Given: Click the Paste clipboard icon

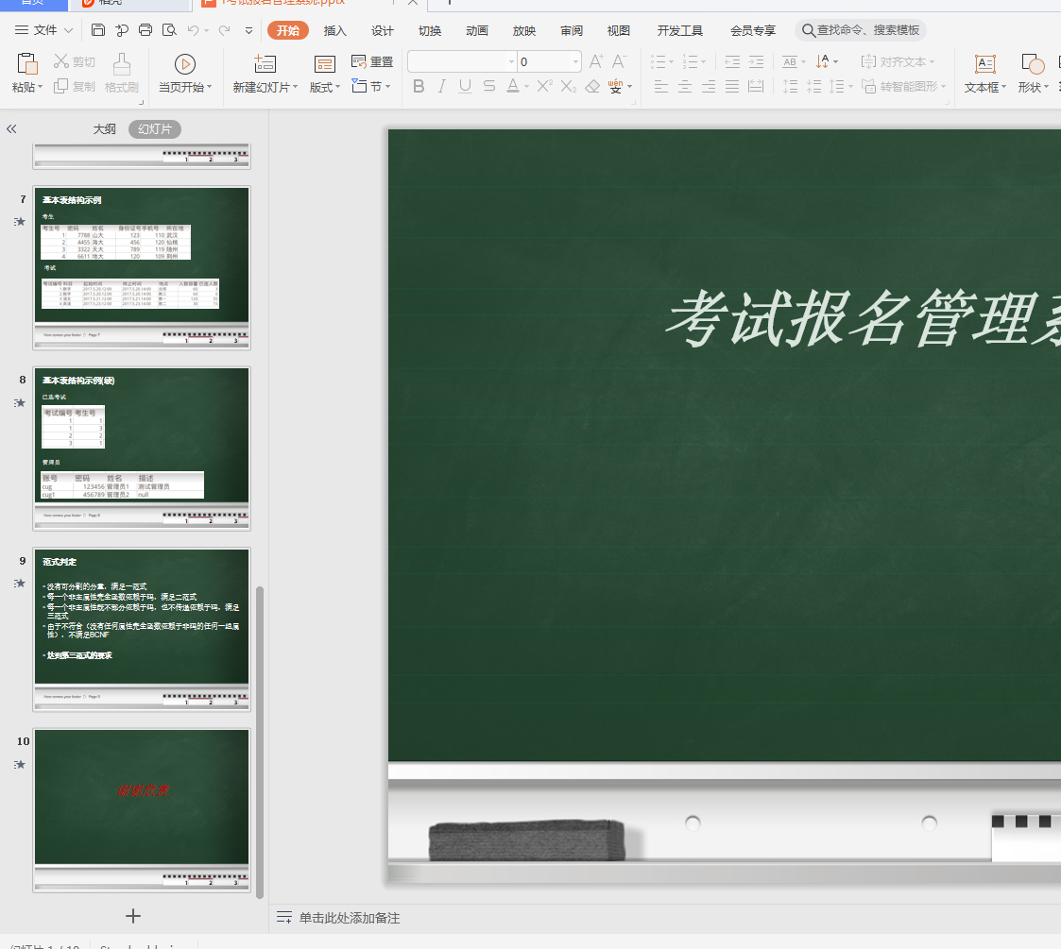Looking at the screenshot, I should click(x=27, y=63).
